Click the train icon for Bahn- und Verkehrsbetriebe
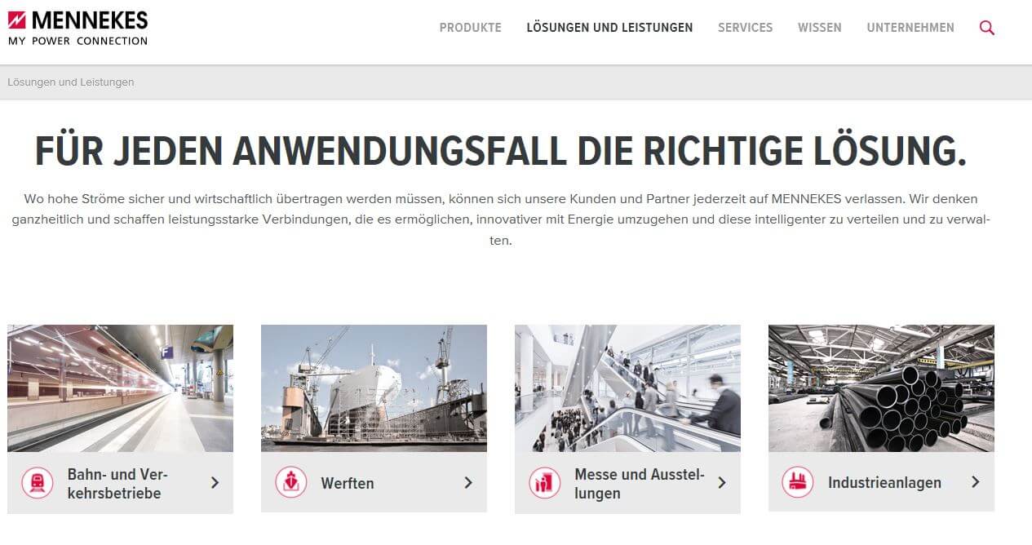This screenshot has height=545, width=1032. [38, 483]
